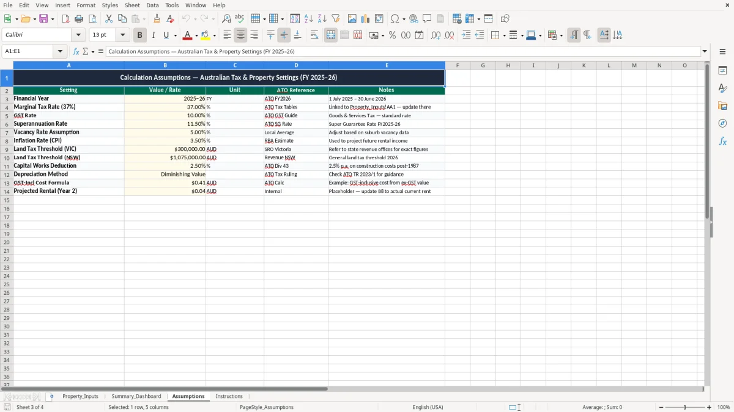Open the Format menu
734x412 pixels.
[86, 5]
